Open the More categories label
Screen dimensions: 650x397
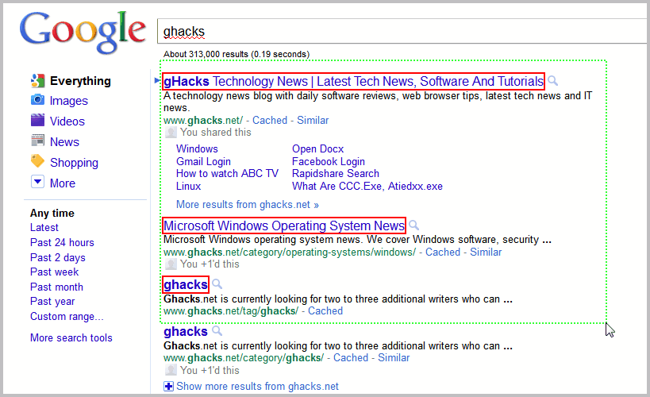(x=63, y=183)
